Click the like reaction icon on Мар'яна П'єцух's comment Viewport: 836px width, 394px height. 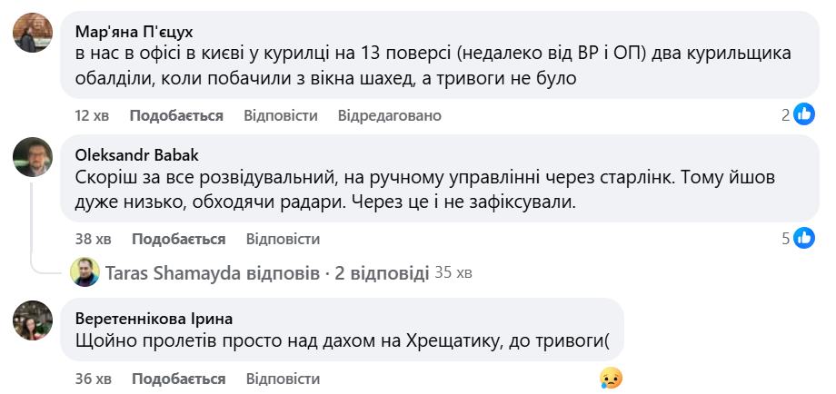point(804,114)
